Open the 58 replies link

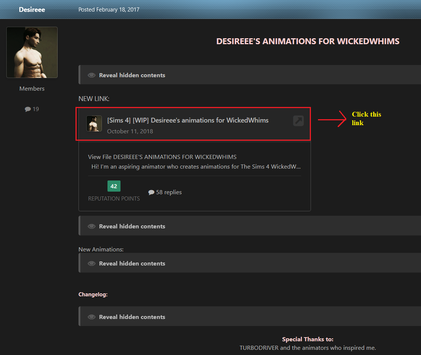coord(169,192)
